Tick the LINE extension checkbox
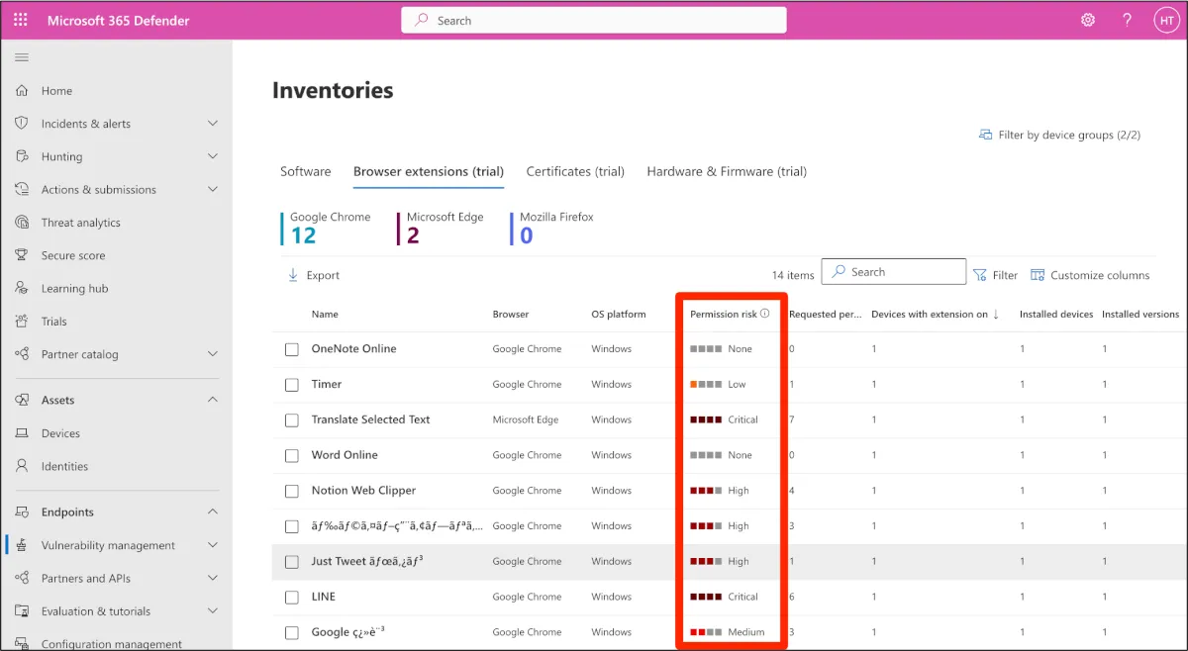The image size is (1188, 651). tap(292, 598)
